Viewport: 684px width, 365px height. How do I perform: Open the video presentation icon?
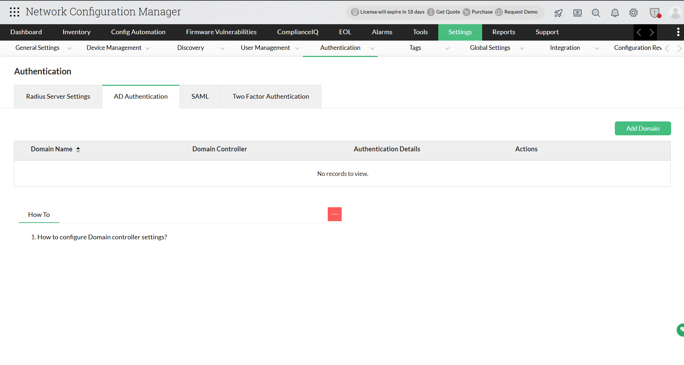[x=577, y=13]
